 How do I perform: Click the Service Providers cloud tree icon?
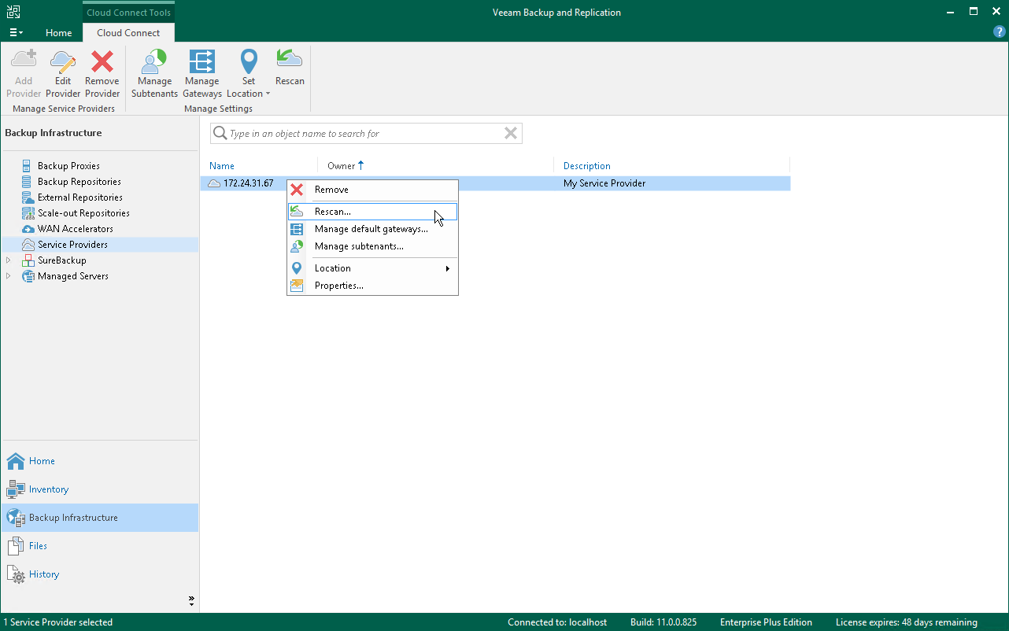(x=28, y=245)
